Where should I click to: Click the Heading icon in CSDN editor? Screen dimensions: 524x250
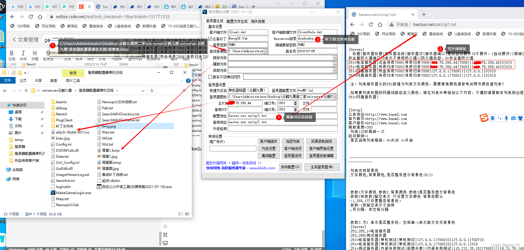[x=35, y=53]
